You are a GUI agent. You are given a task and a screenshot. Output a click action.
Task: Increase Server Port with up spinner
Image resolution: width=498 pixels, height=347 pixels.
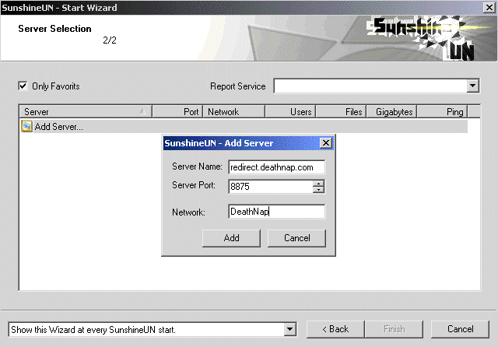click(318, 183)
